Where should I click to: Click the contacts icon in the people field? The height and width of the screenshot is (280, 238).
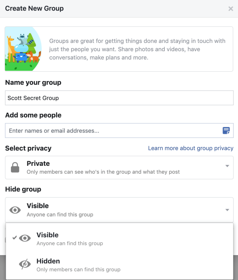[x=226, y=131]
